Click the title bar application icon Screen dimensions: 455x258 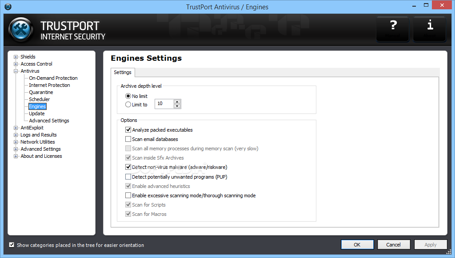(x=8, y=7)
